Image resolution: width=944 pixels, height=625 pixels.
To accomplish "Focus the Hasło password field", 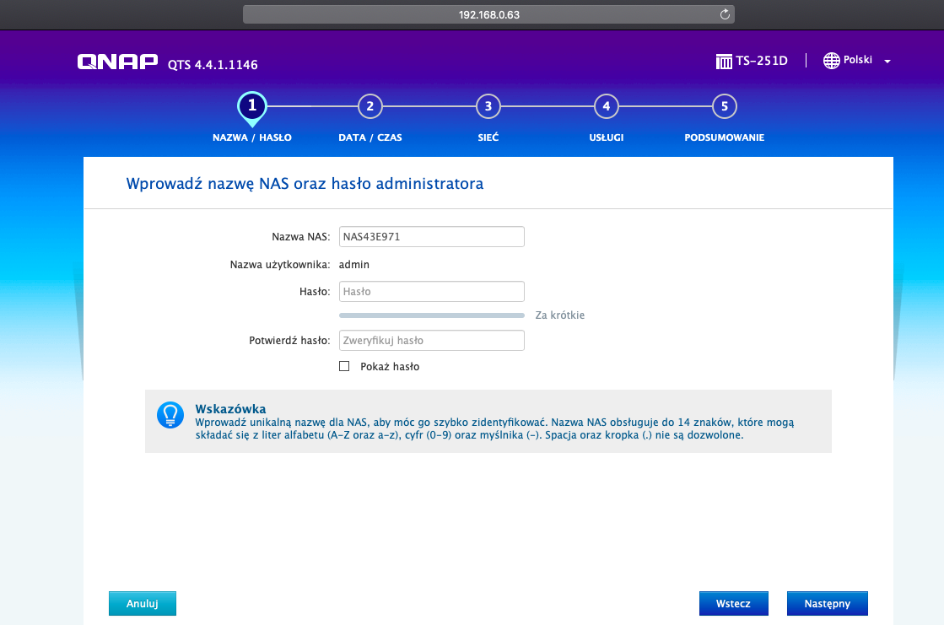I will coord(432,292).
